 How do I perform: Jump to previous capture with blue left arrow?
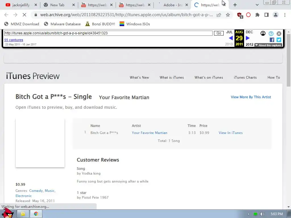point(231,38)
